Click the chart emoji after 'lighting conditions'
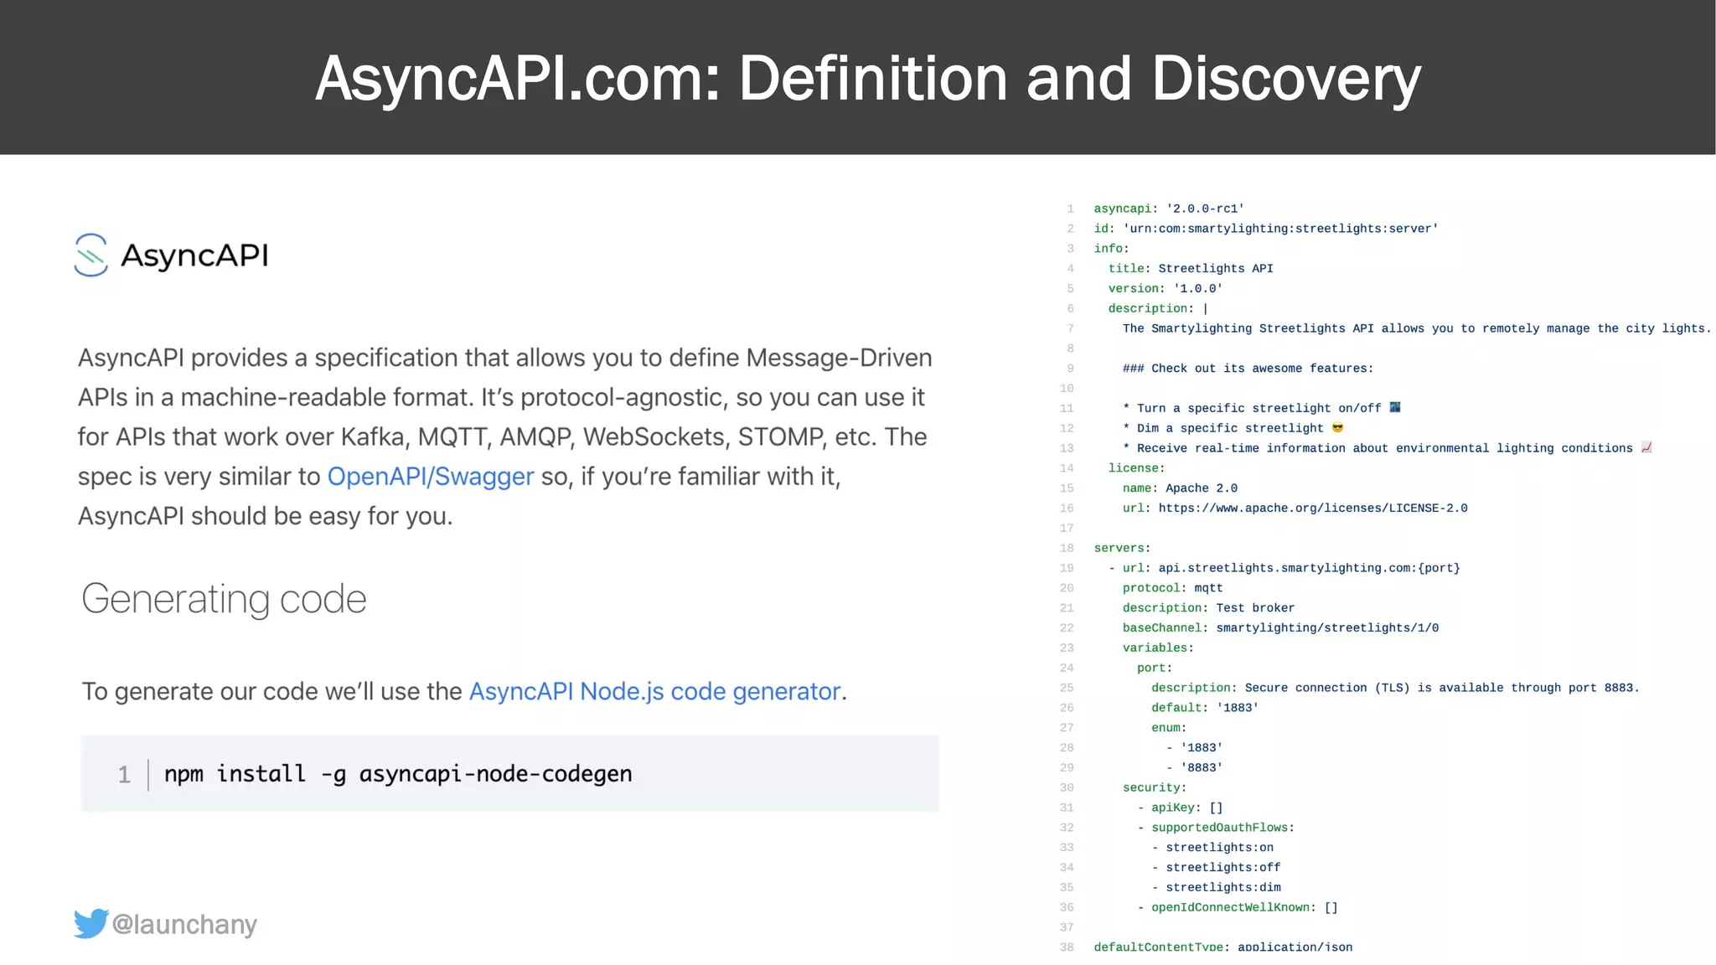Screen dimensions: 1716x965 (x=1646, y=448)
